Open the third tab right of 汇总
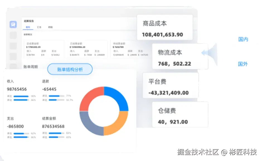Screen dimensions: 262x161 tap(50, 27)
